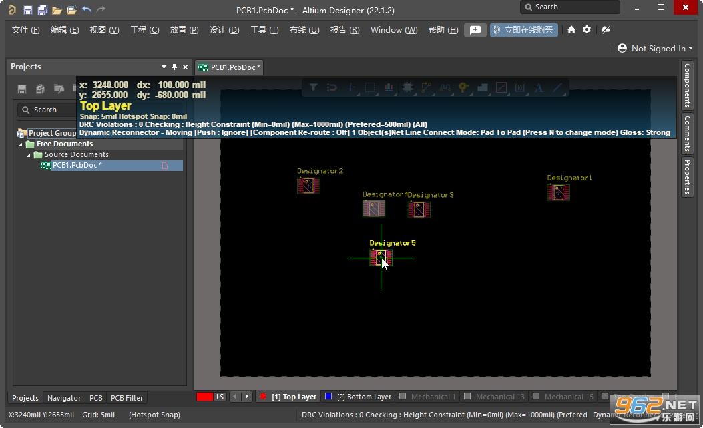This screenshot has width=703, height=428.
Task: Switch to the PCB1.PcbDoc document tab
Action: point(229,67)
